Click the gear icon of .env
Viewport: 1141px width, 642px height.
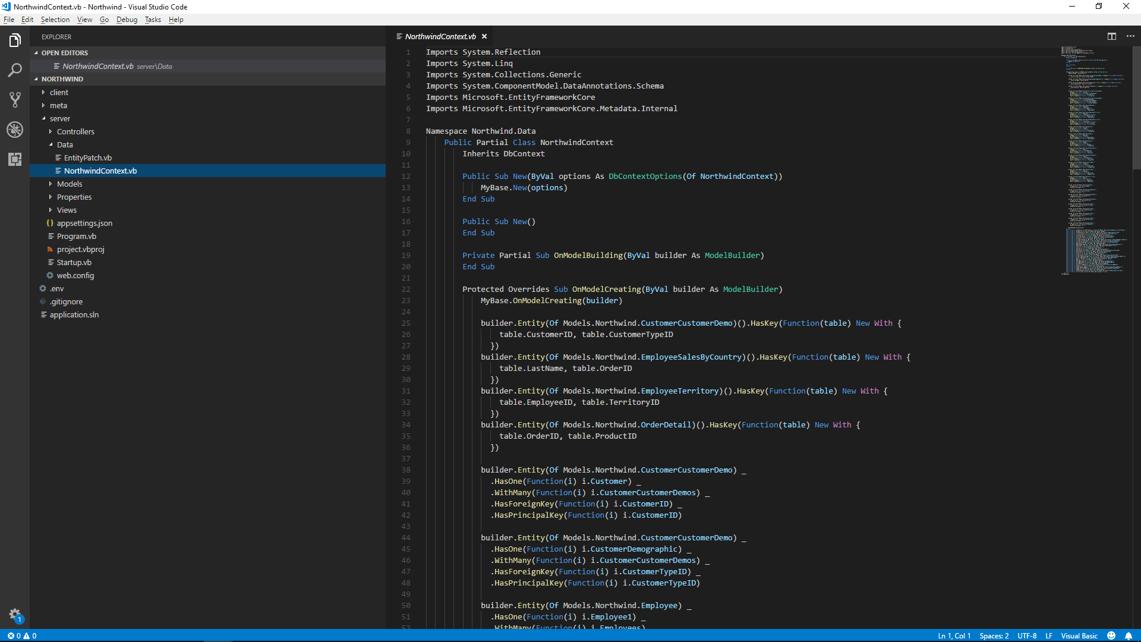point(43,288)
